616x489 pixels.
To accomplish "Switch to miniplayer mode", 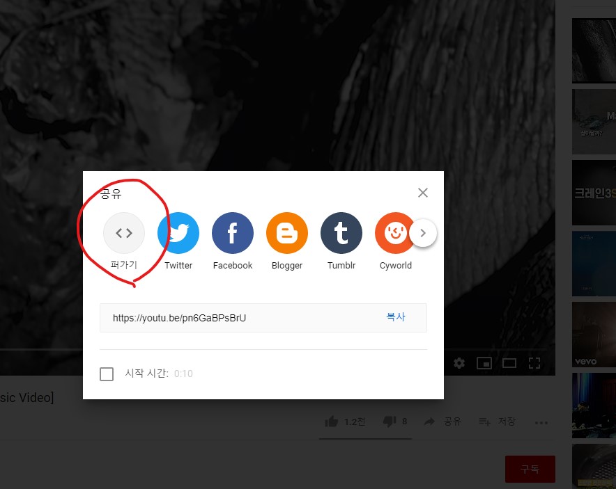I will tap(484, 363).
